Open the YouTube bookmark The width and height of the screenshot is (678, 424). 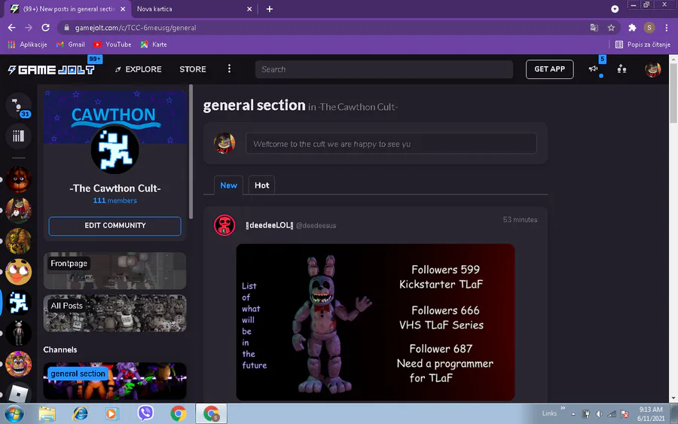pos(112,44)
